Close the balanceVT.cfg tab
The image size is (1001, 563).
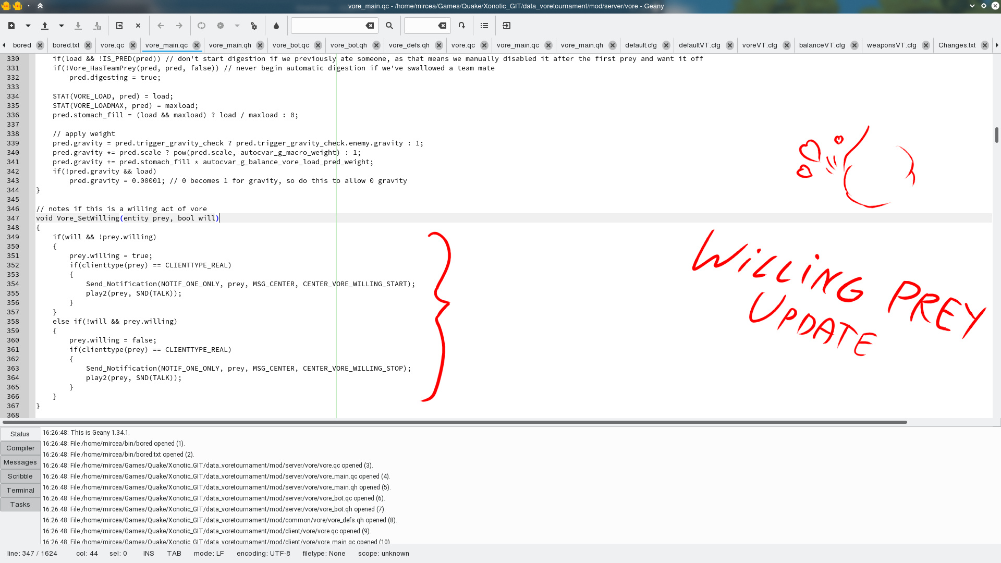point(854,45)
